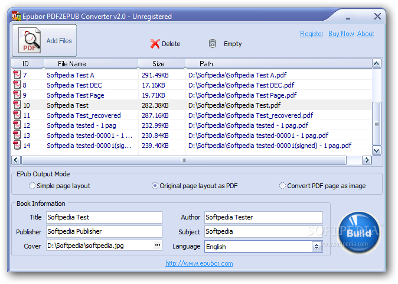Click the cover browse ellipsis button

point(158,246)
